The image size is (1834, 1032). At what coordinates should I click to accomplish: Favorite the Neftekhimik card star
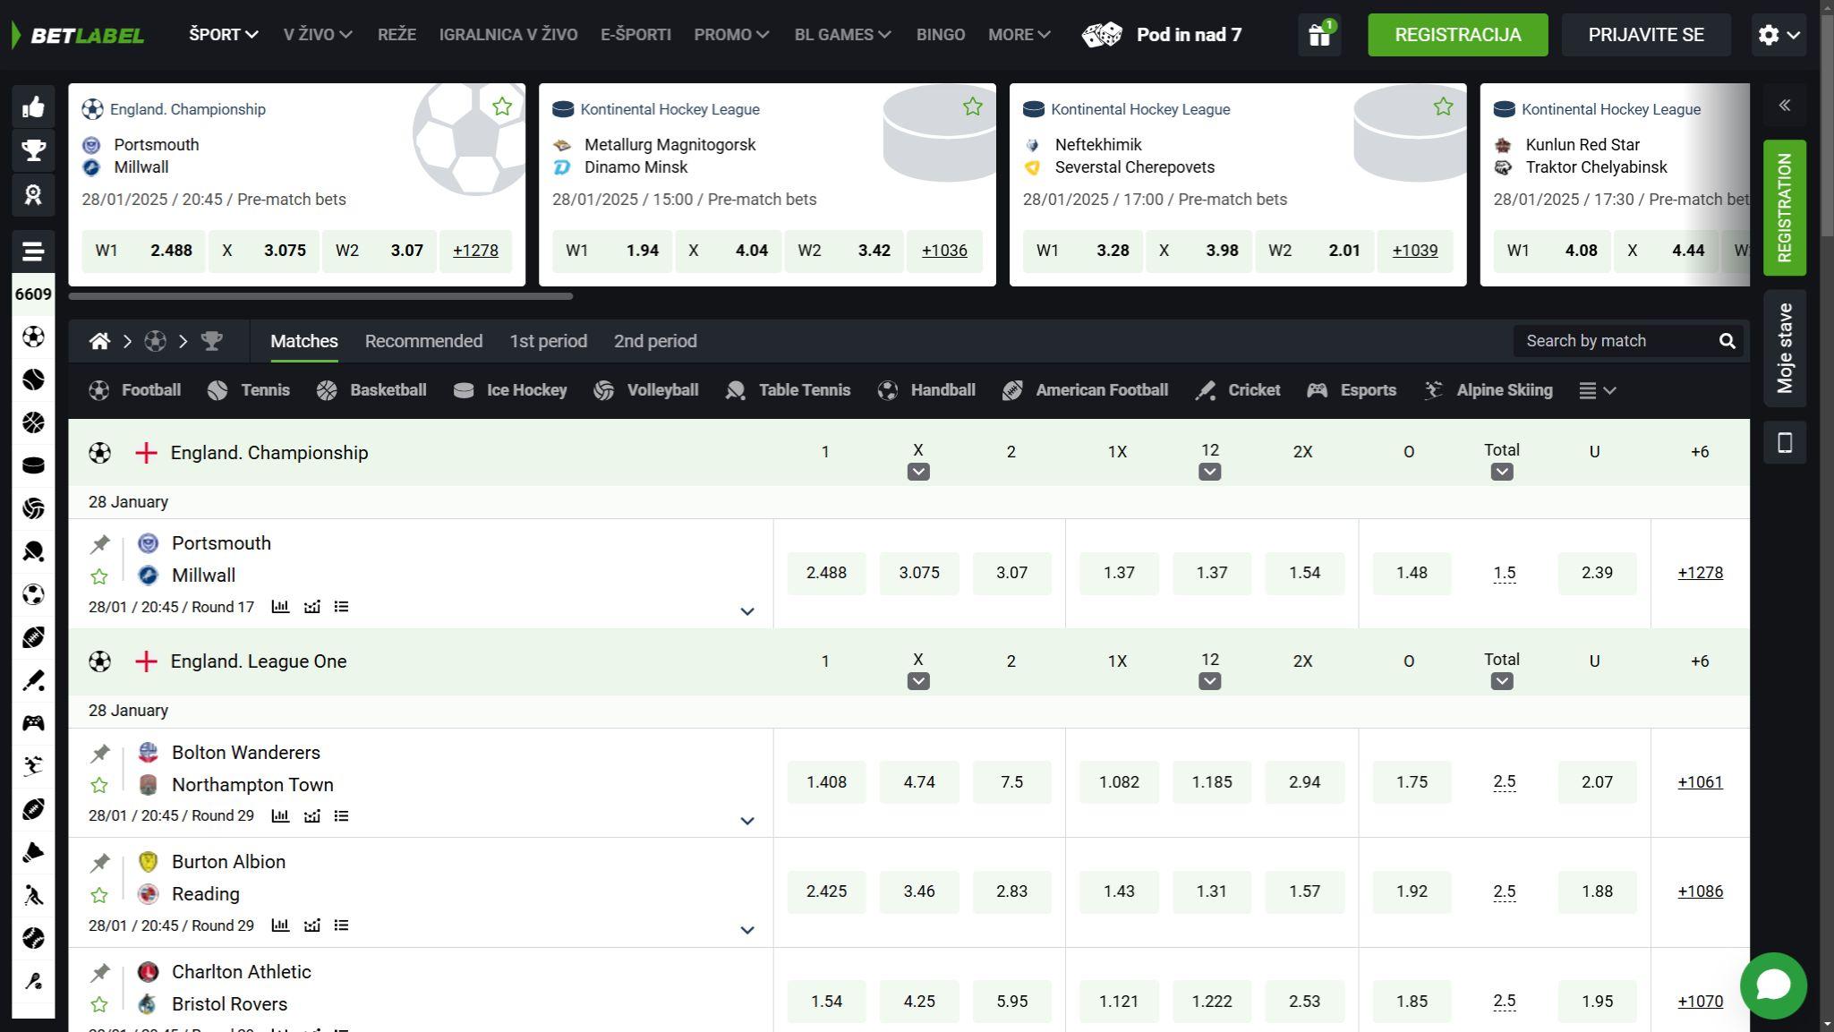(1443, 107)
